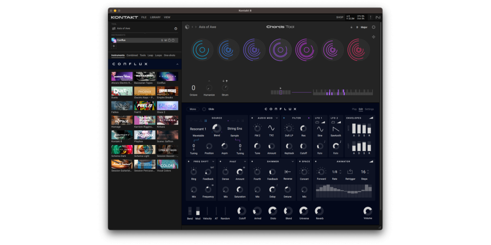Click the LFO 1 retrigger loop icon

pos(317,122)
